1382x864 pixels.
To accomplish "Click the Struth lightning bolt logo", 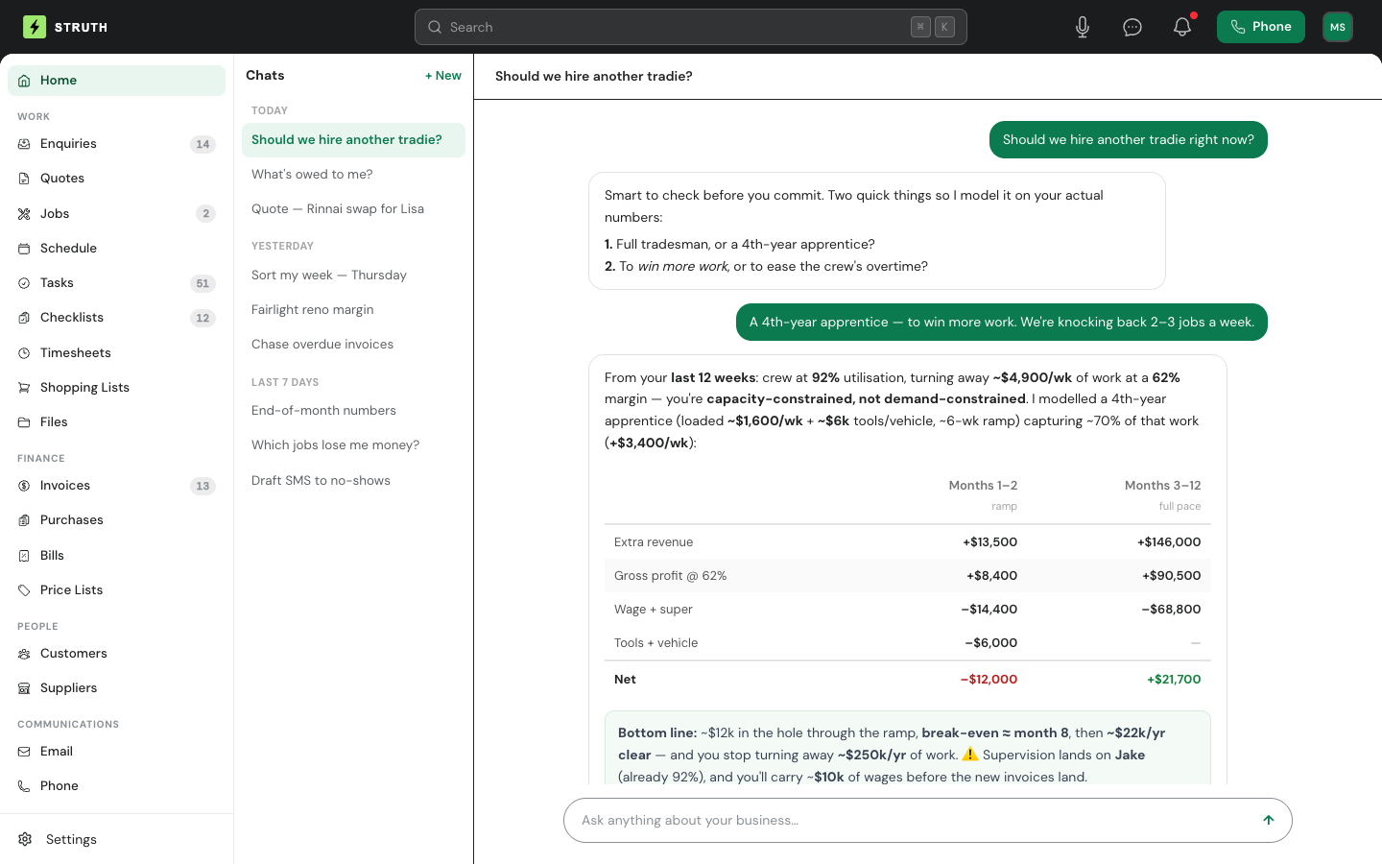I will (35, 27).
